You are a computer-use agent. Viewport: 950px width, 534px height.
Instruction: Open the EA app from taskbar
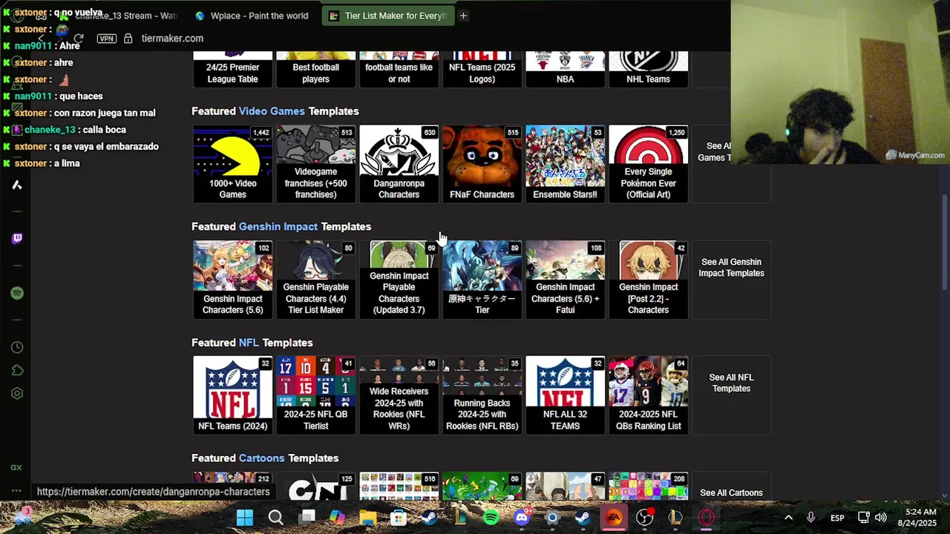click(614, 518)
